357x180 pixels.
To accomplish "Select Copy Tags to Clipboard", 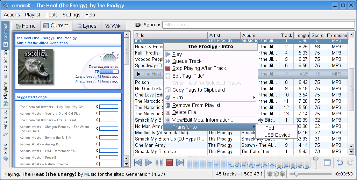I will click(210, 90).
